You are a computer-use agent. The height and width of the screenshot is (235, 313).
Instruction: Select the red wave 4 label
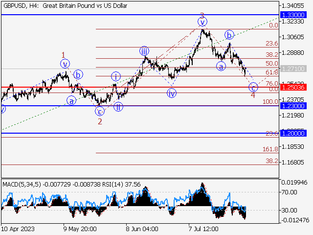coord(253,95)
